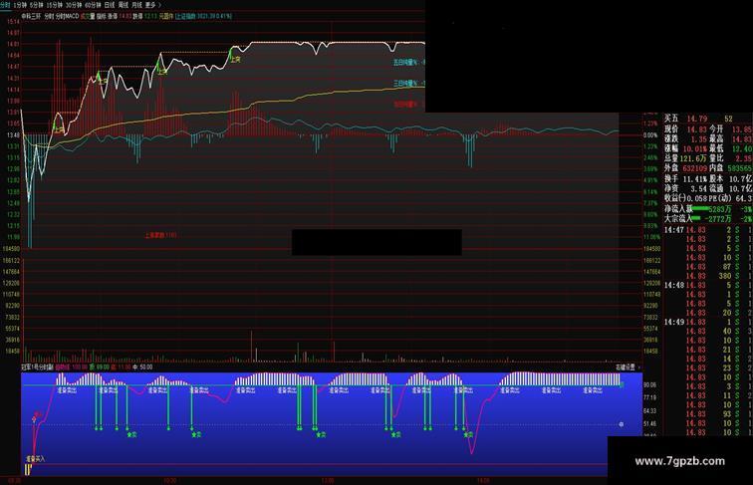Image resolution: width=753 pixels, height=485 pixels.
Task: Click the 0.00% percent axis label
Action: pos(650,134)
